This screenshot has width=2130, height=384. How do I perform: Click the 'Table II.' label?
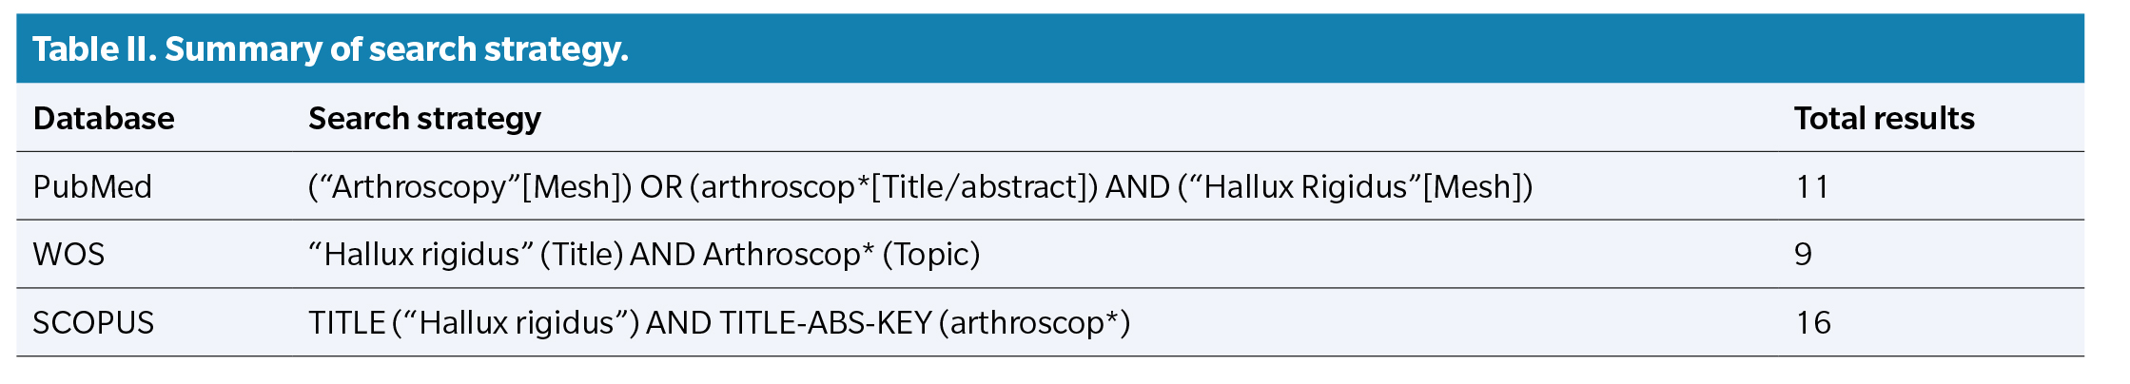pos(94,49)
